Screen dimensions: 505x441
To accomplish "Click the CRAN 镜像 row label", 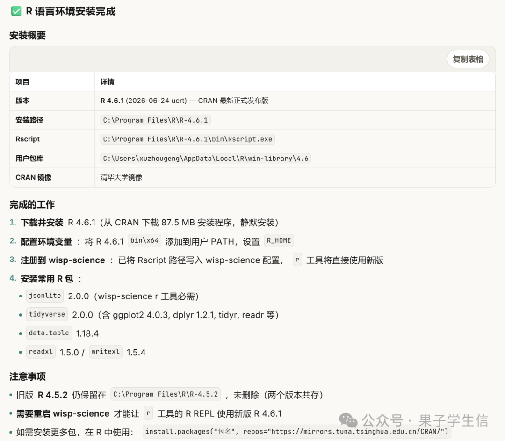I will 34,178.
